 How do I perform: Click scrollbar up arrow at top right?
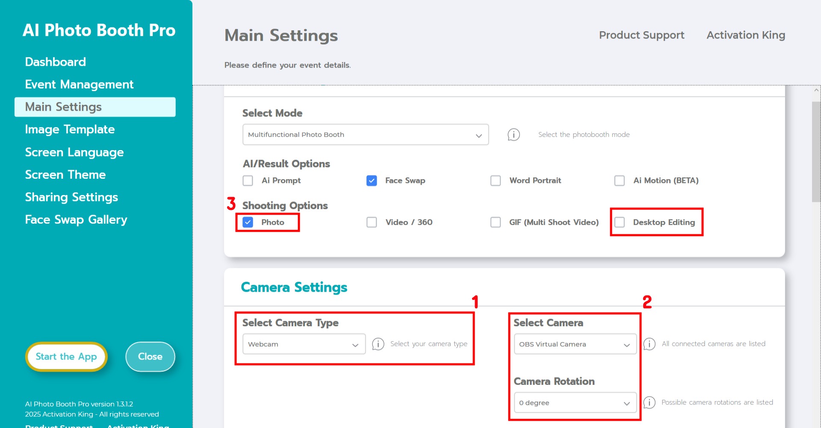click(816, 90)
